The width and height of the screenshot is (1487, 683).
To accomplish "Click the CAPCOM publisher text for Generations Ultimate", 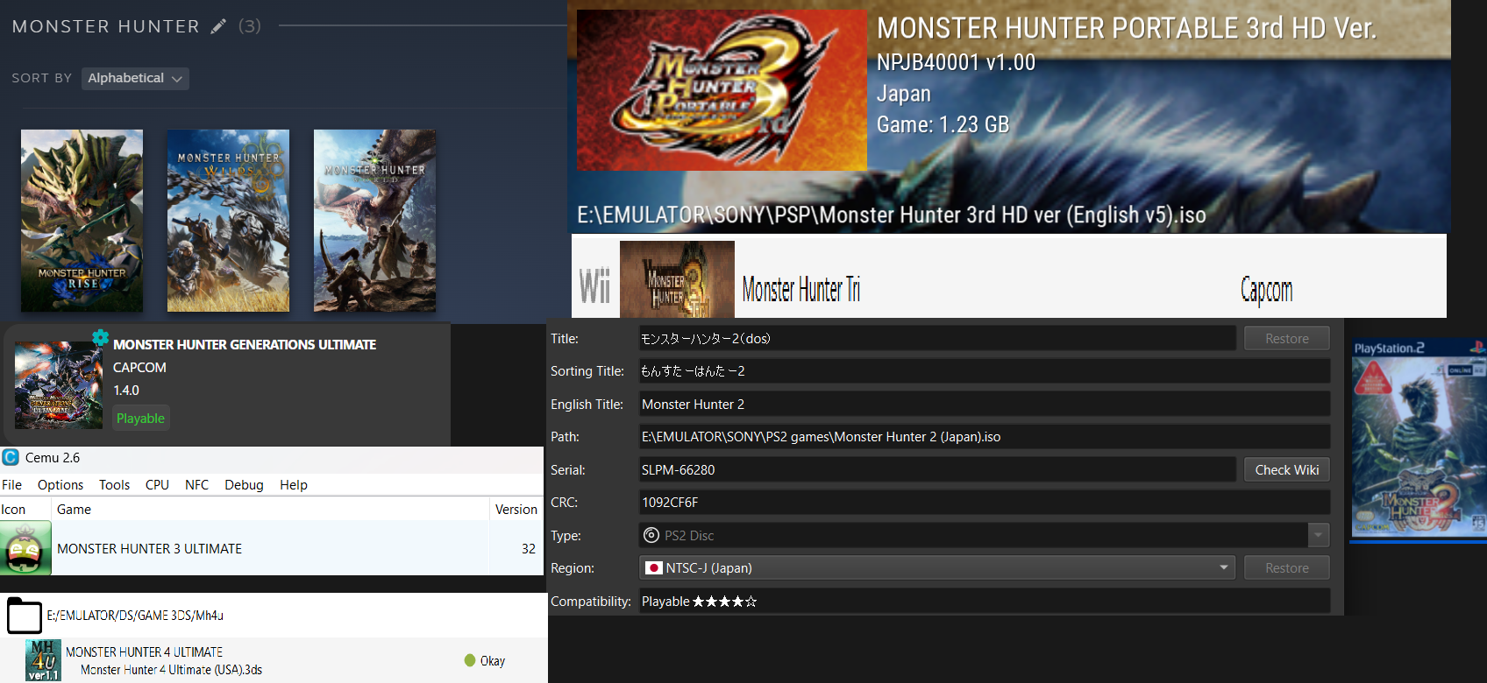I will (139, 368).
